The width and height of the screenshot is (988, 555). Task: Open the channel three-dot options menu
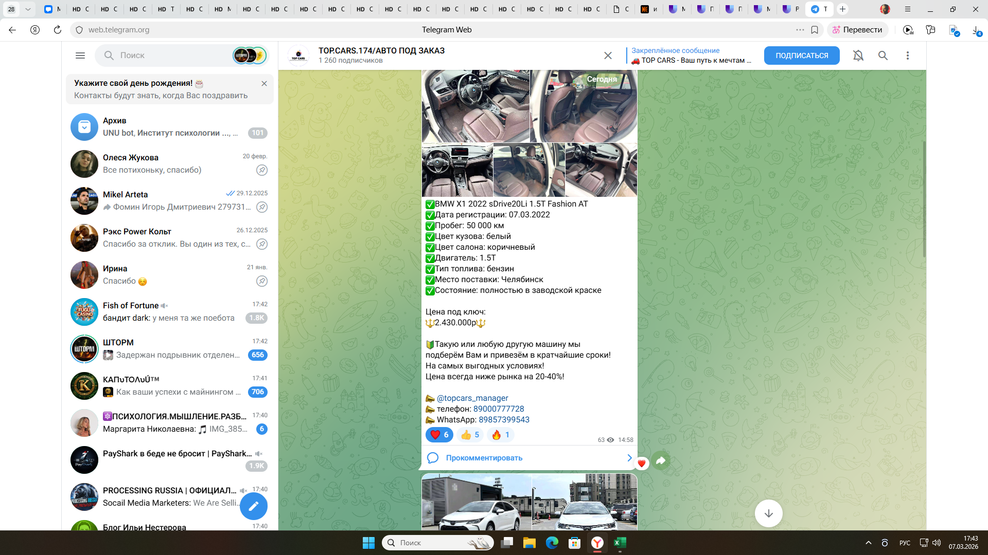click(907, 55)
